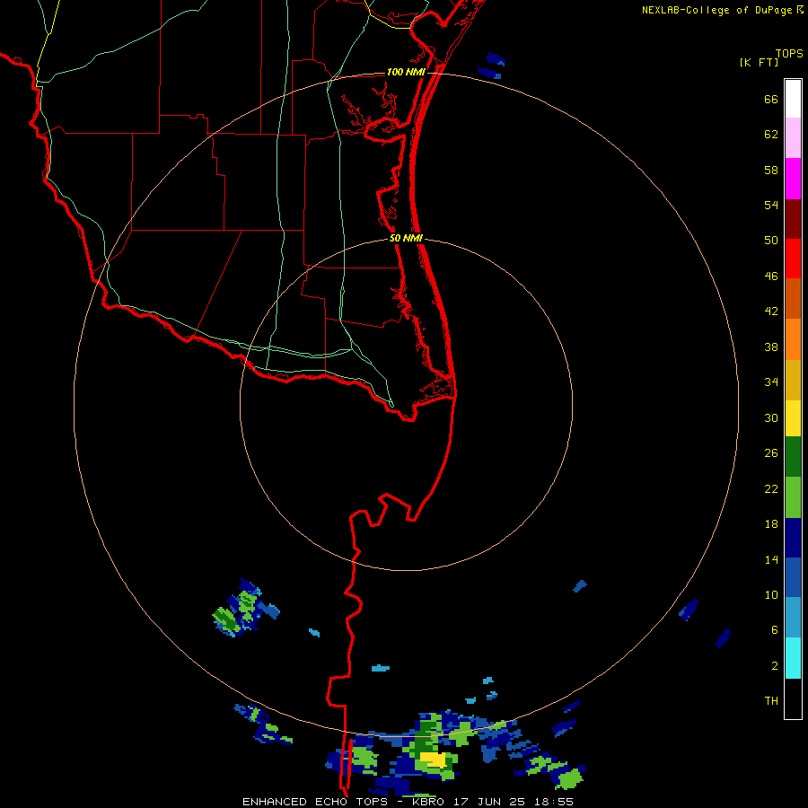This screenshot has height=808, width=808.
Task: Click the white swatch in the tops legend
Action: [793, 99]
